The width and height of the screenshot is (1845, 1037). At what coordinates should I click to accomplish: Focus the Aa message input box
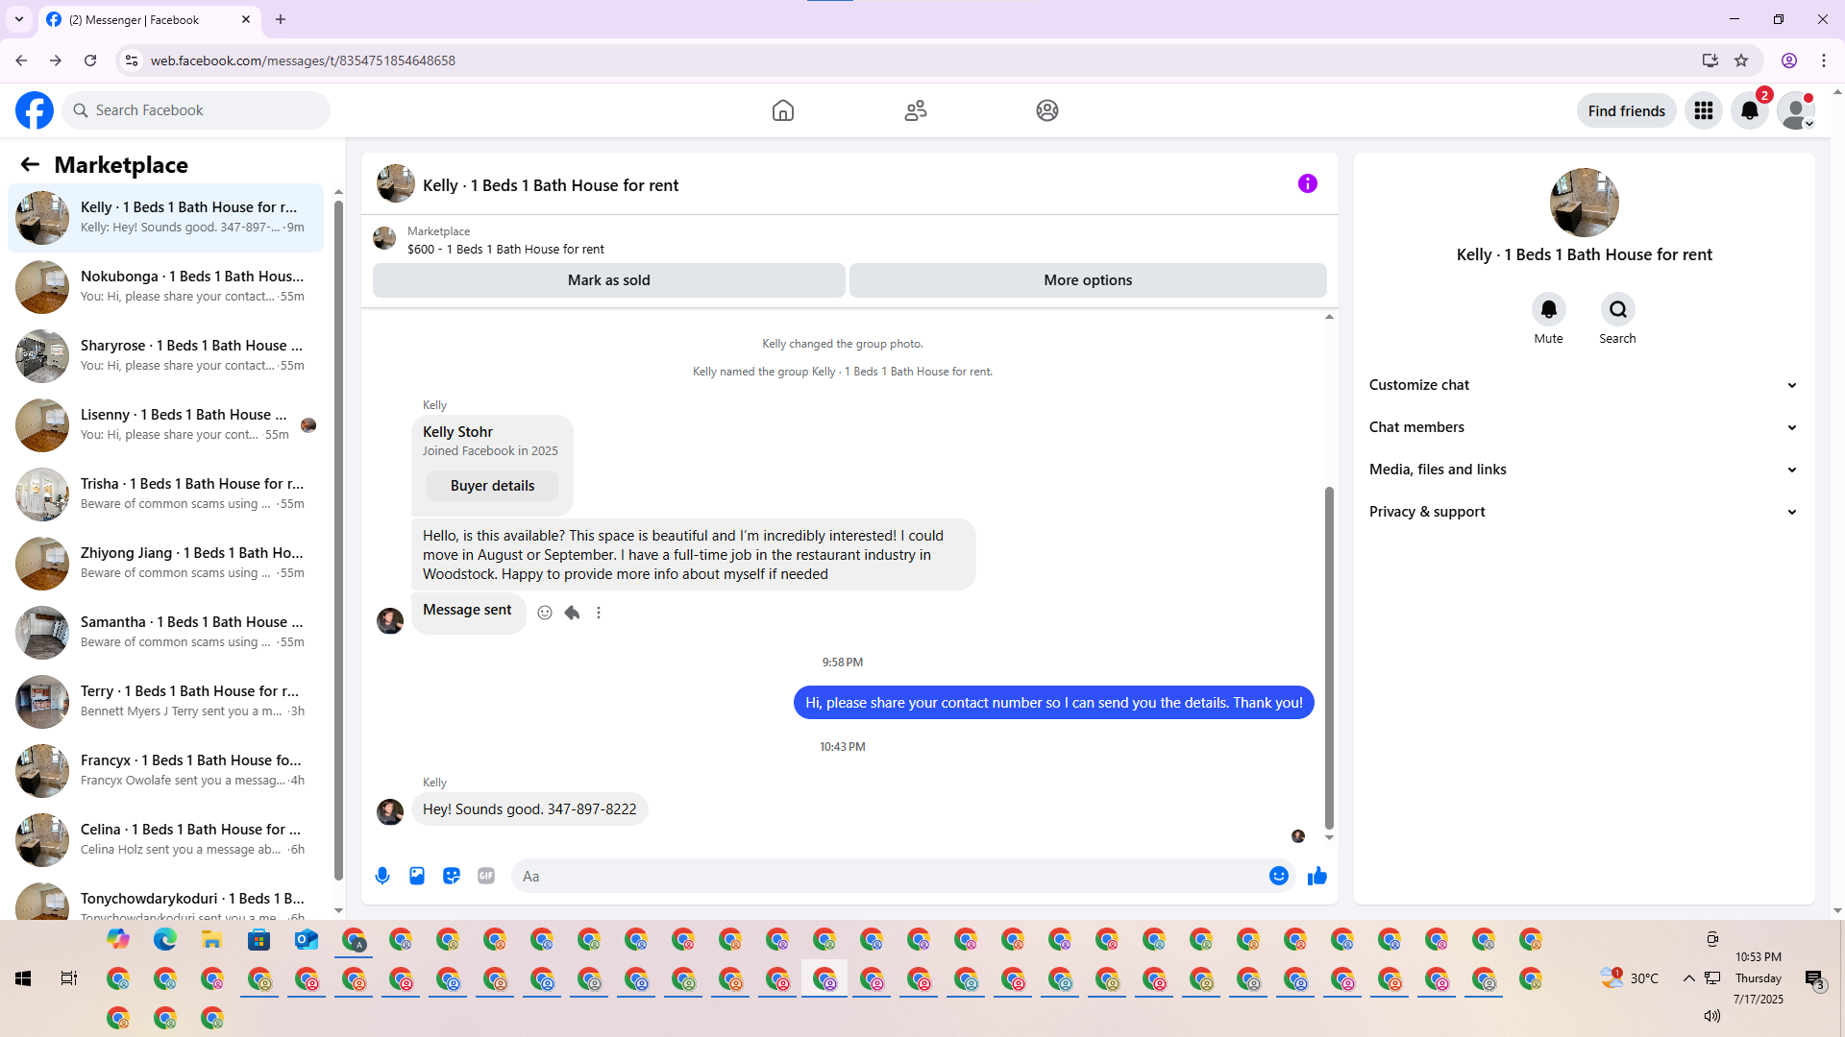(890, 876)
